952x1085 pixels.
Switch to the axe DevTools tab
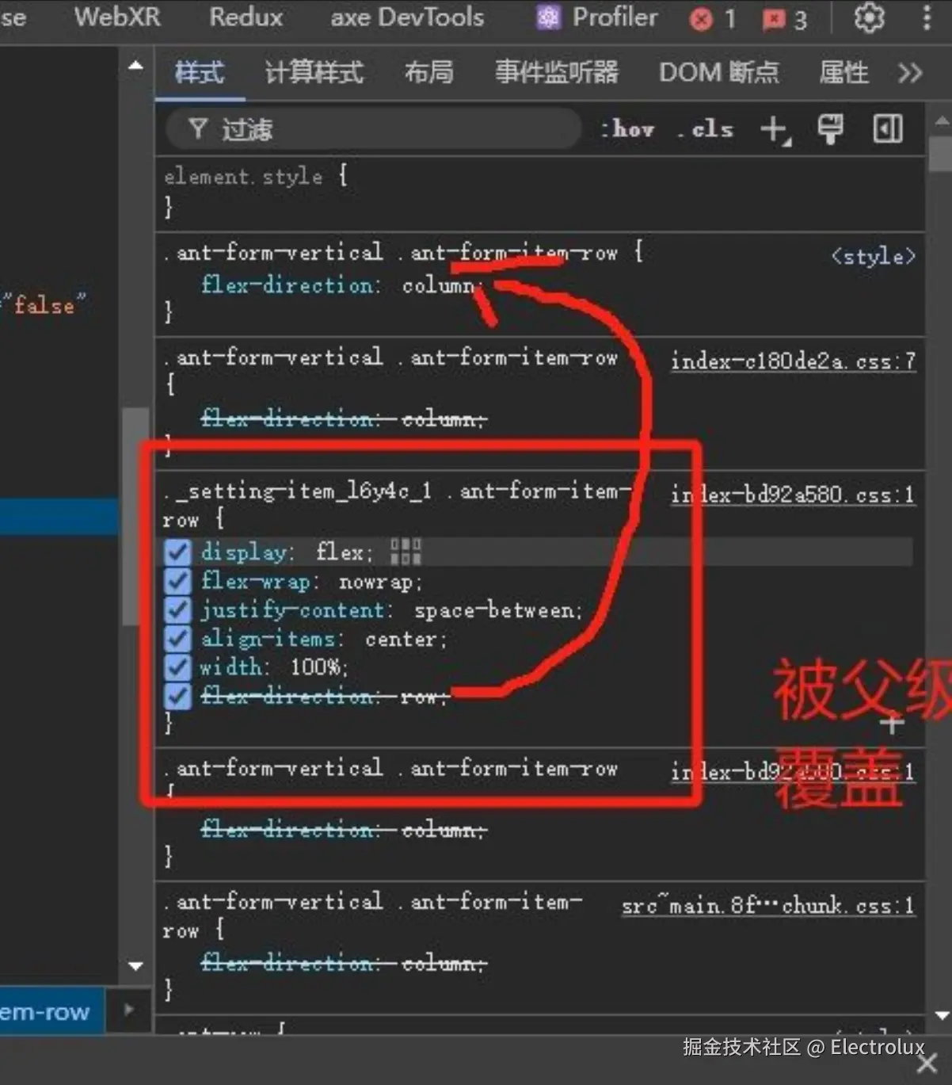coord(407,17)
